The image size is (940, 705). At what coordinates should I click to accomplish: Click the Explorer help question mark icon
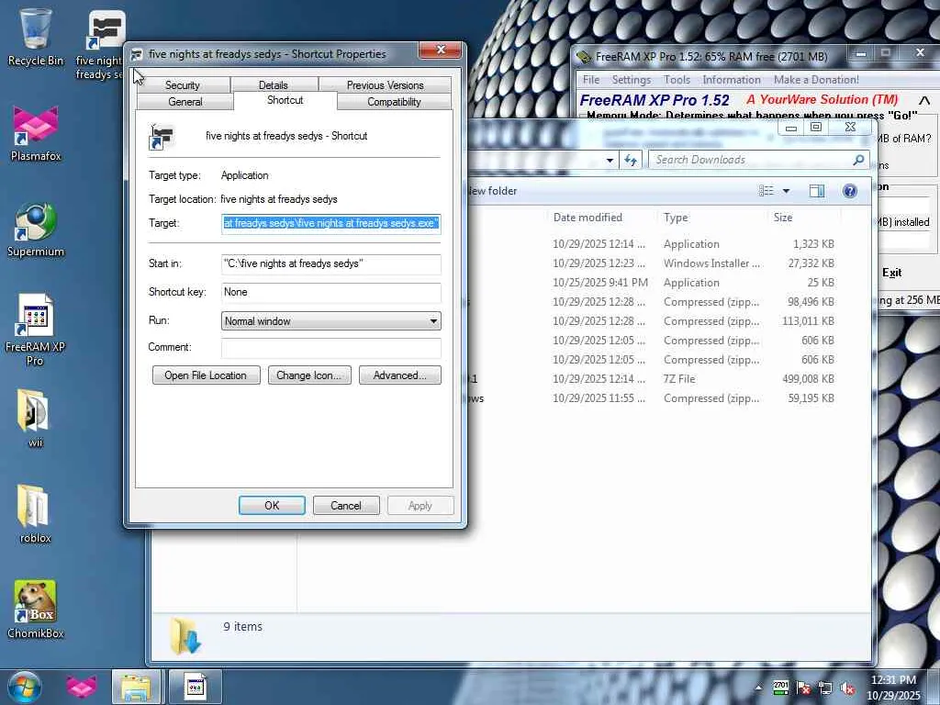pos(849,191)
